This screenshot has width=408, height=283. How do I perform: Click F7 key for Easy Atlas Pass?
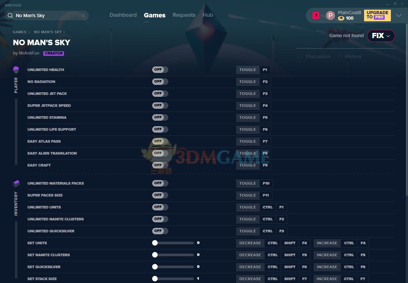click(x=265, y=141)
